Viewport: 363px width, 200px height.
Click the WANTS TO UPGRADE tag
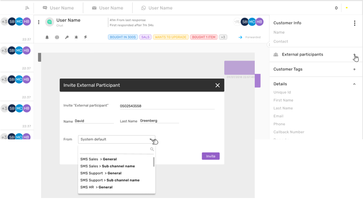pos(171,37)
